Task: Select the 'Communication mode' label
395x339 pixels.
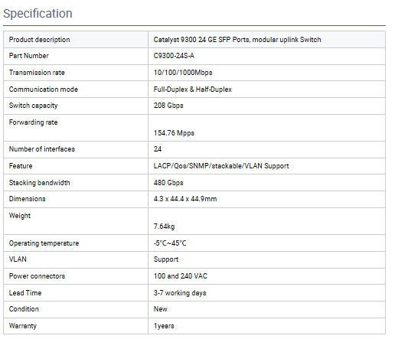Action: click(44, 90)
